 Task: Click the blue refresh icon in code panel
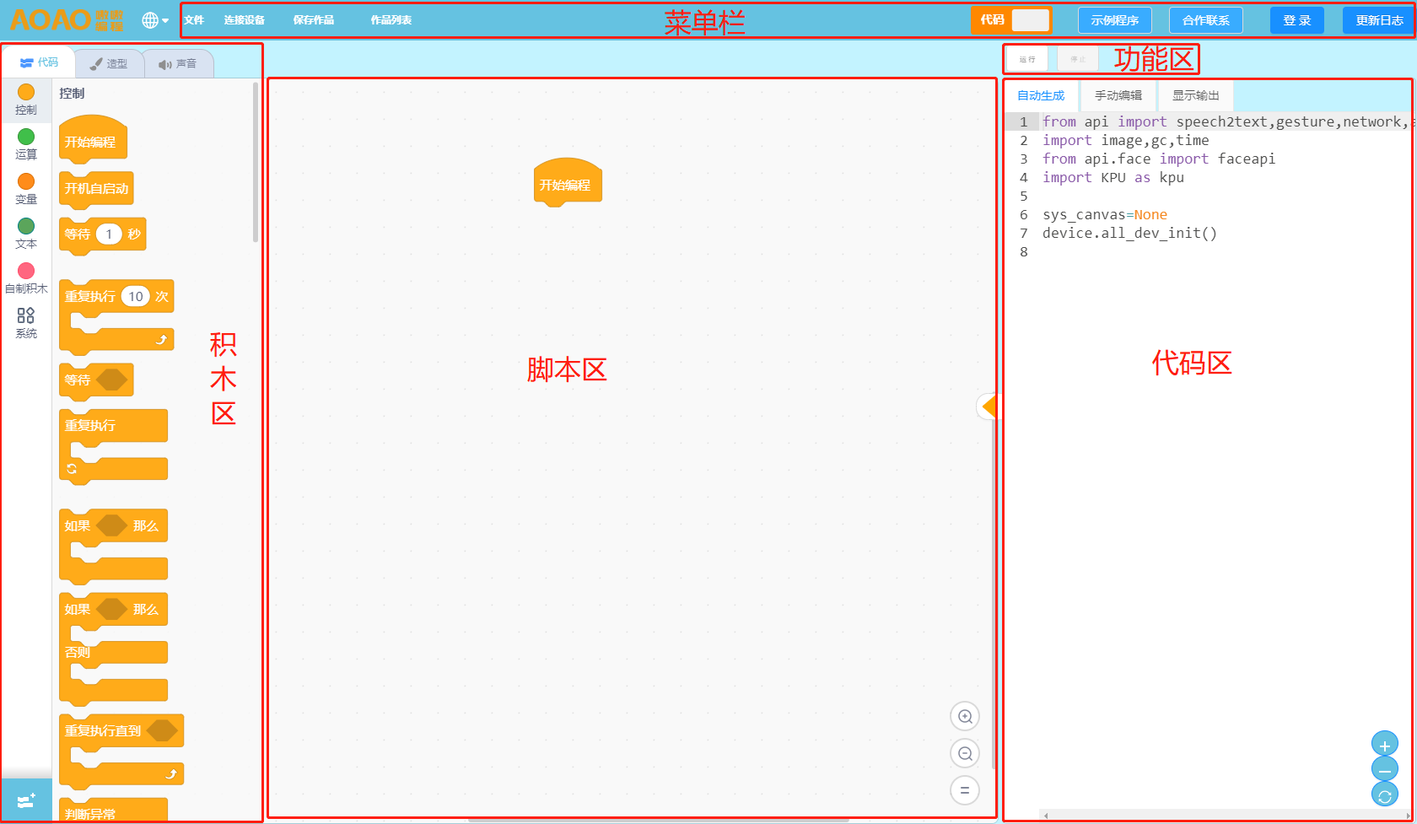coord(1385,794)
